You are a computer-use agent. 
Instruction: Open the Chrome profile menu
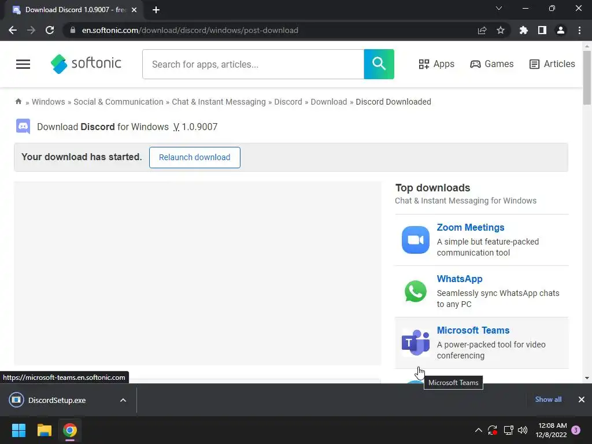[561, 30]
